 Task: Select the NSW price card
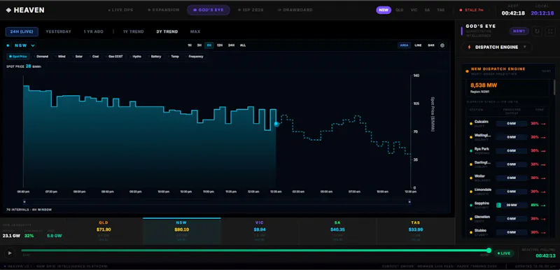click(181, 231)
